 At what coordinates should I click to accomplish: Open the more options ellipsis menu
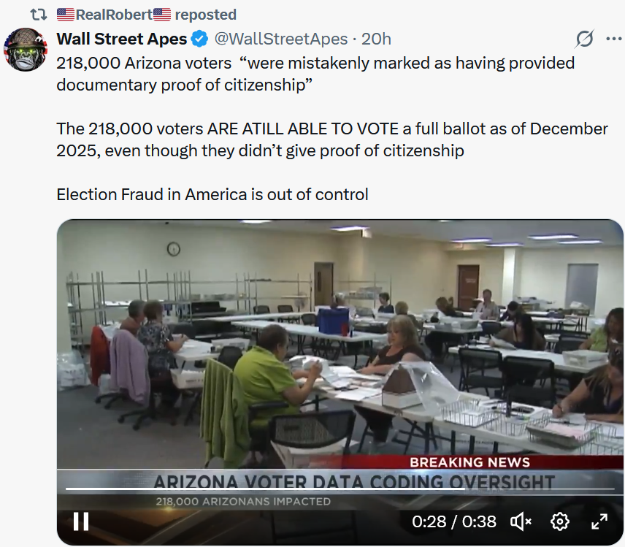pos(613,39)
